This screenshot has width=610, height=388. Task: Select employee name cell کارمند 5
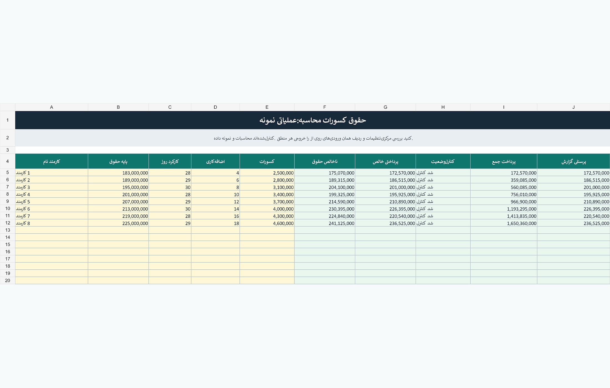[52, 201]
